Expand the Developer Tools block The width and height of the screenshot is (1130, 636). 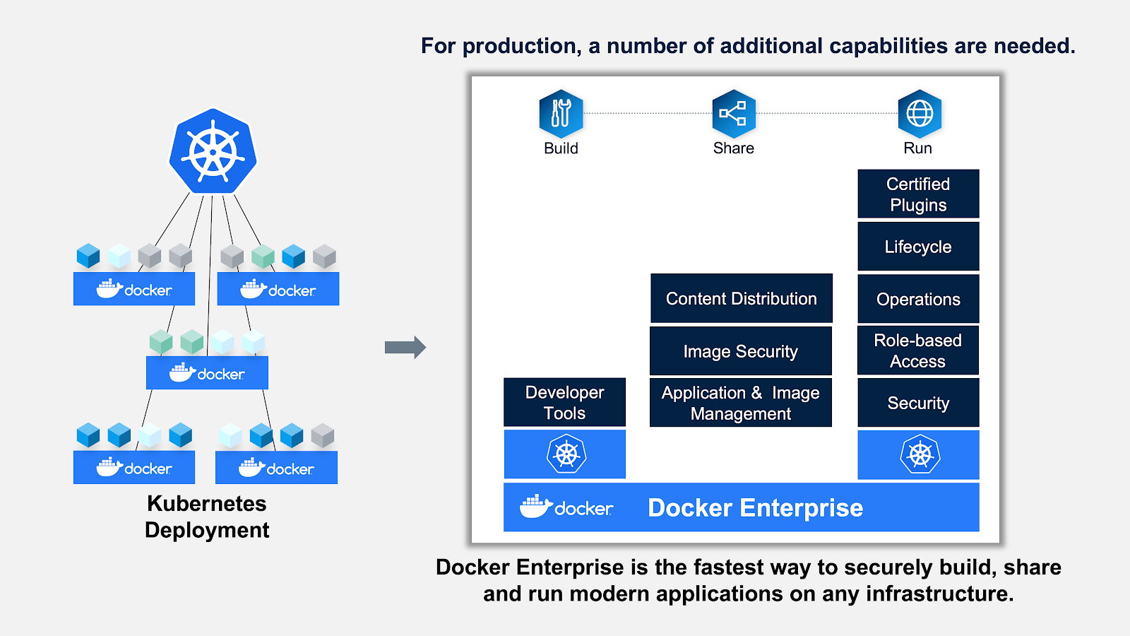pyautogui.click(x=564, y=402)
